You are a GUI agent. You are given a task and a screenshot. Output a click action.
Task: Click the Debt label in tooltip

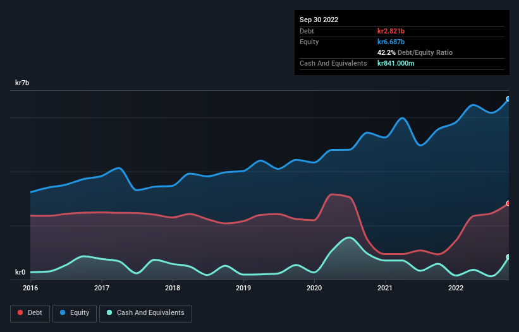click(x=307, y=31)
